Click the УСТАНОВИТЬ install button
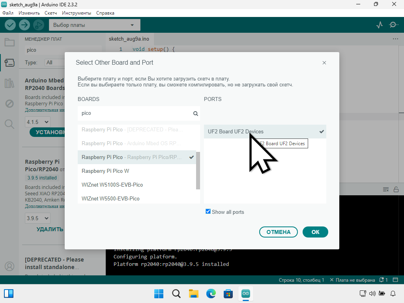The height and width of the screenshot is (303, 404). 47,132
